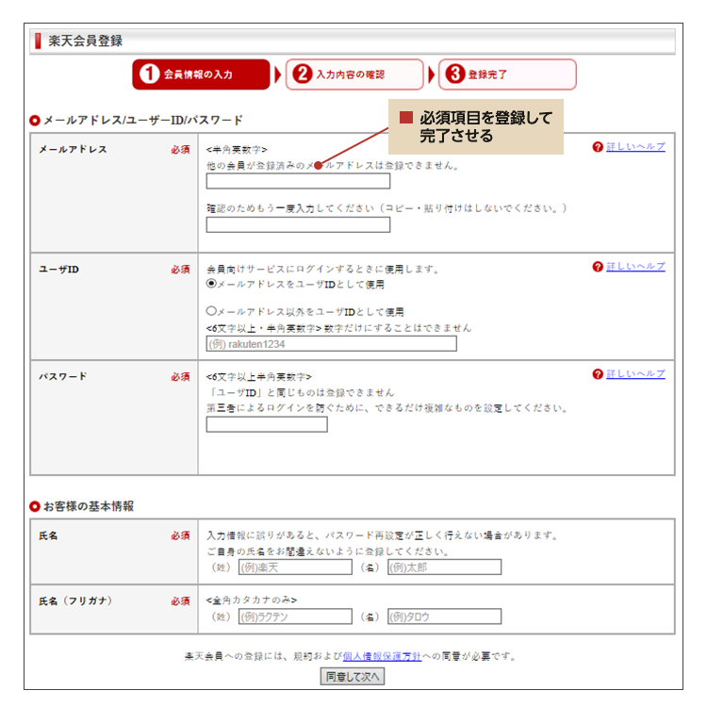Click the お客様の基本情報 section heading

pos(89,506)
